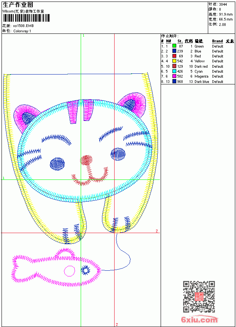
Task: Click the QR code image
Action: pos(199,297)
